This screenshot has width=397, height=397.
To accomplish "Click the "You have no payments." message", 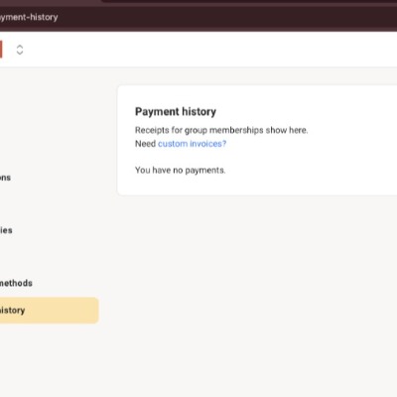I will pyautogui.click(x=181, y=170).
